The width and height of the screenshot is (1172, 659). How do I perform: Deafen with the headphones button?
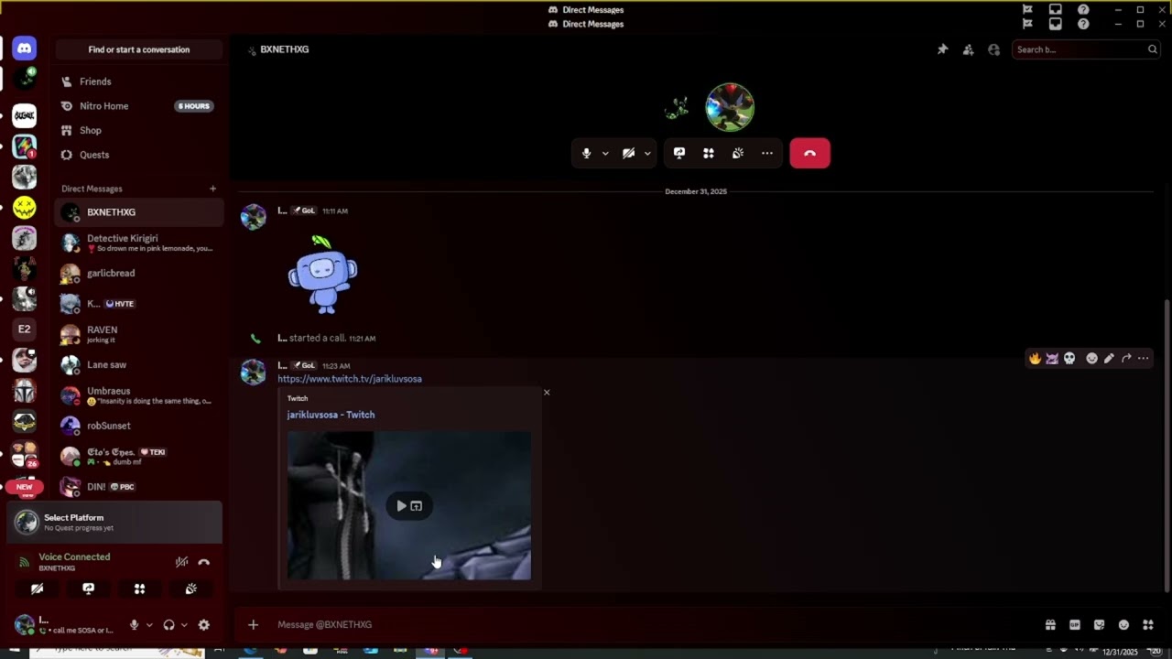coord(168,625)
